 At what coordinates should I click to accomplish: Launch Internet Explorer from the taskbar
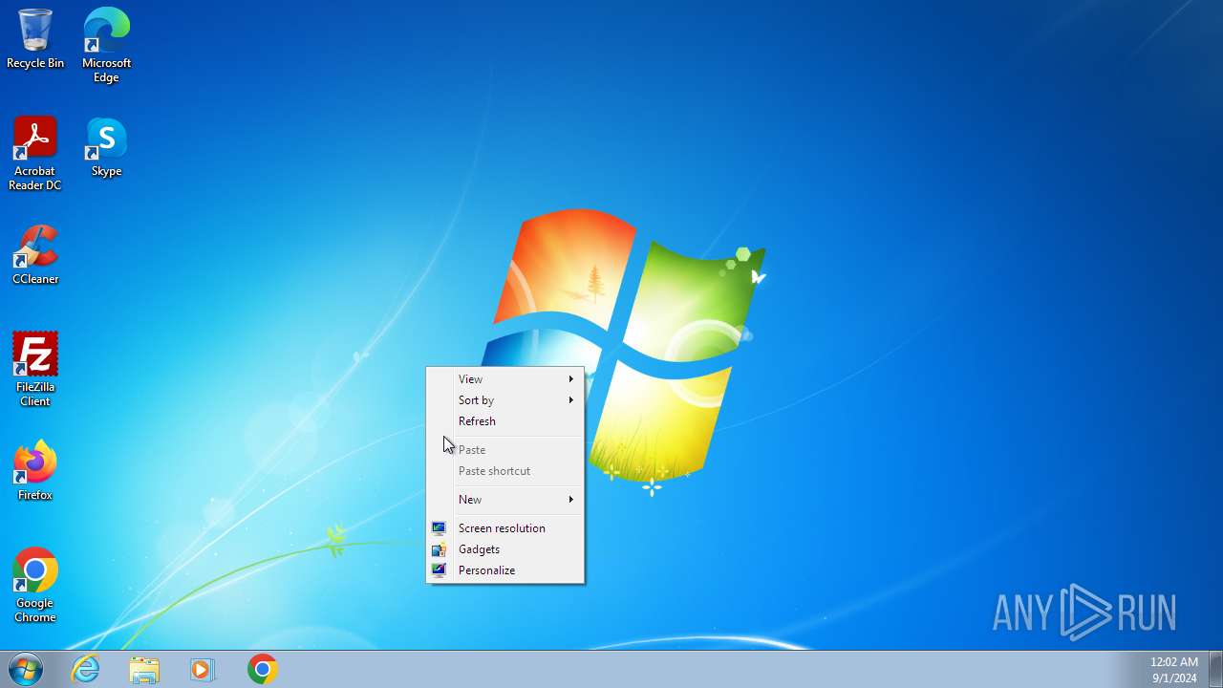pos(86,669)
